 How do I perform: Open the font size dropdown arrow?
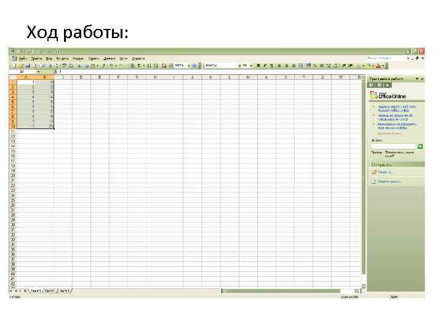point(252,66)
